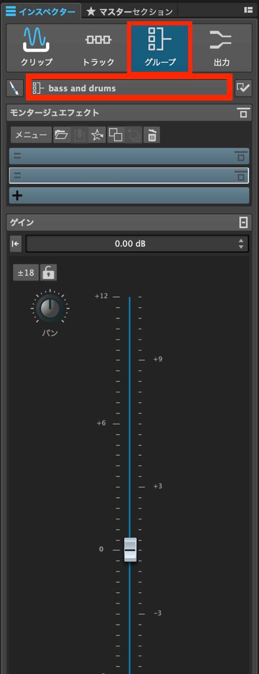The image size is (259, 674).
Task: Click the trash icon to delete effects
Action: click(152, 135)
